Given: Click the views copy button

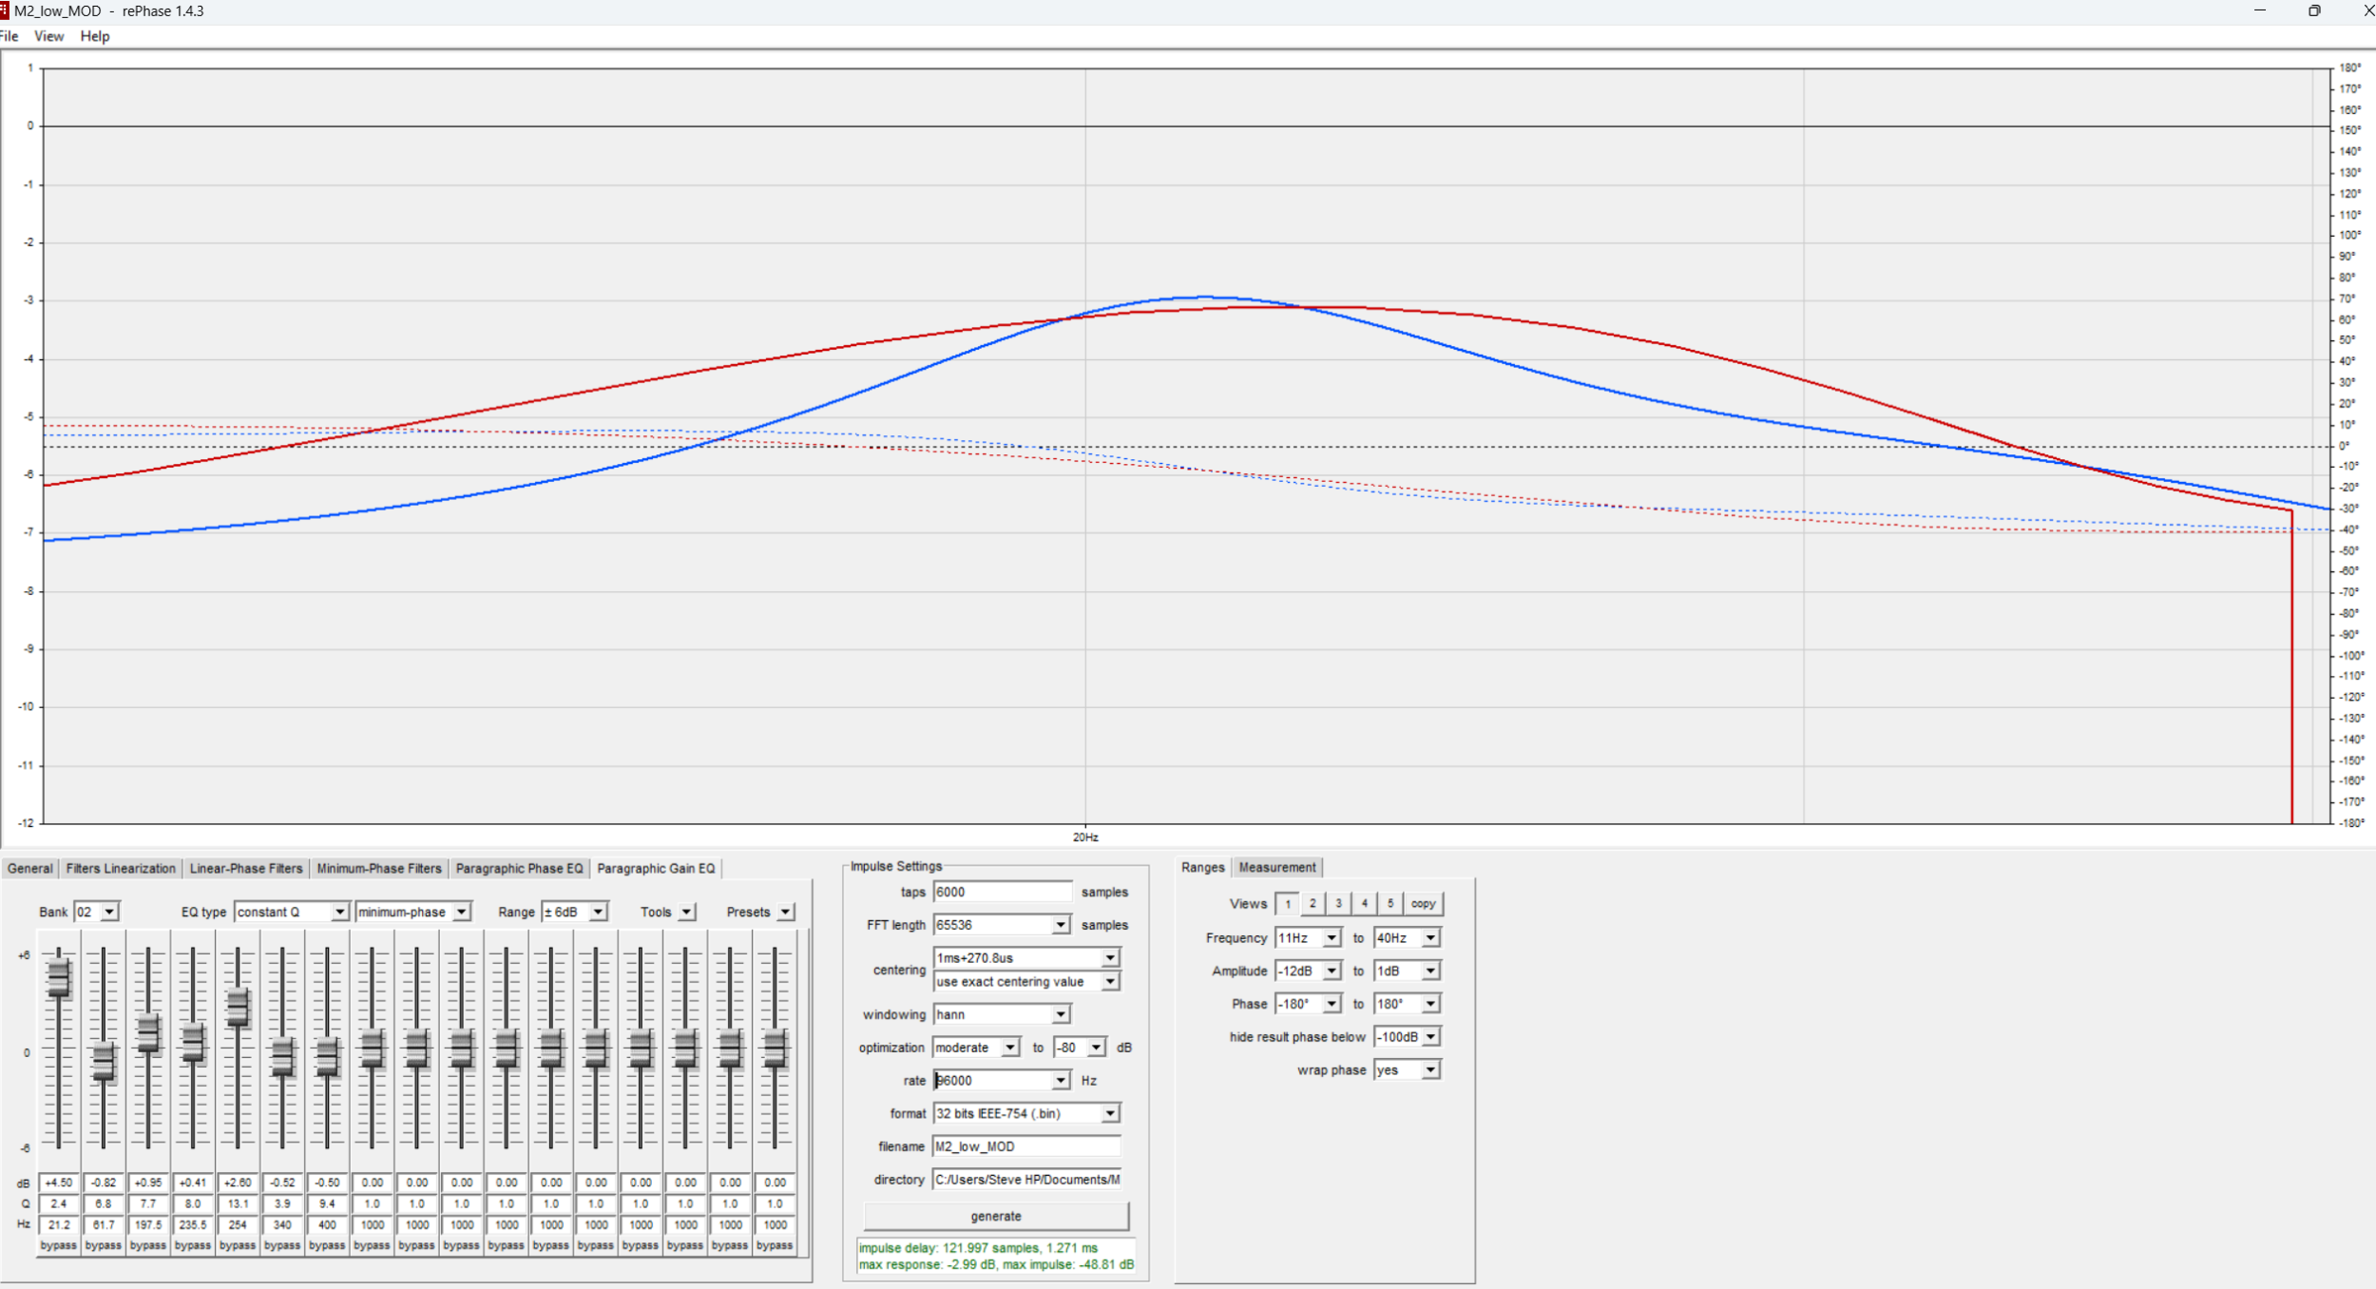Looking at the screenshot, I should (1423, 903).
